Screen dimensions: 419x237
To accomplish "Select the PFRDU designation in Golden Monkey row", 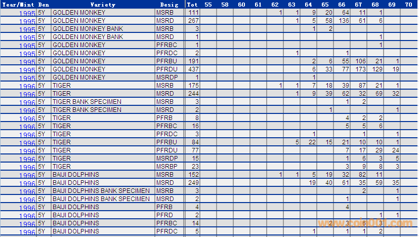I will pyautogui.click(x=166, y=69).
